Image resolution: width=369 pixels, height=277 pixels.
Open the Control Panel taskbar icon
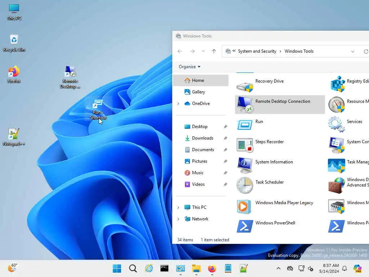coord(181,268)
